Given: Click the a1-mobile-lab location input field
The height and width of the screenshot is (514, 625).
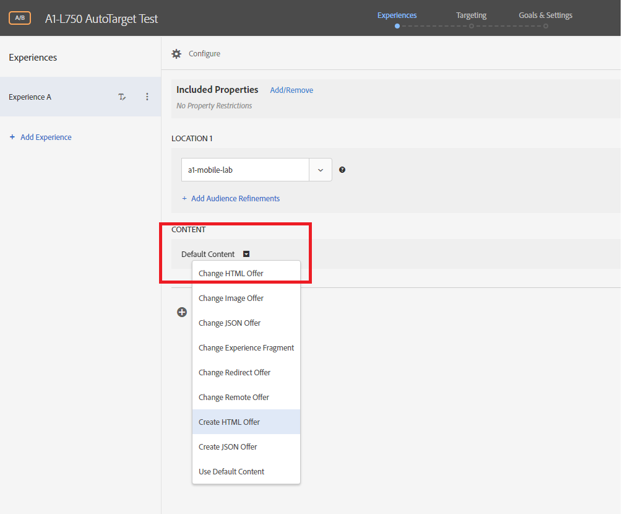Looking at the screenshot, I should pos(245,170).
